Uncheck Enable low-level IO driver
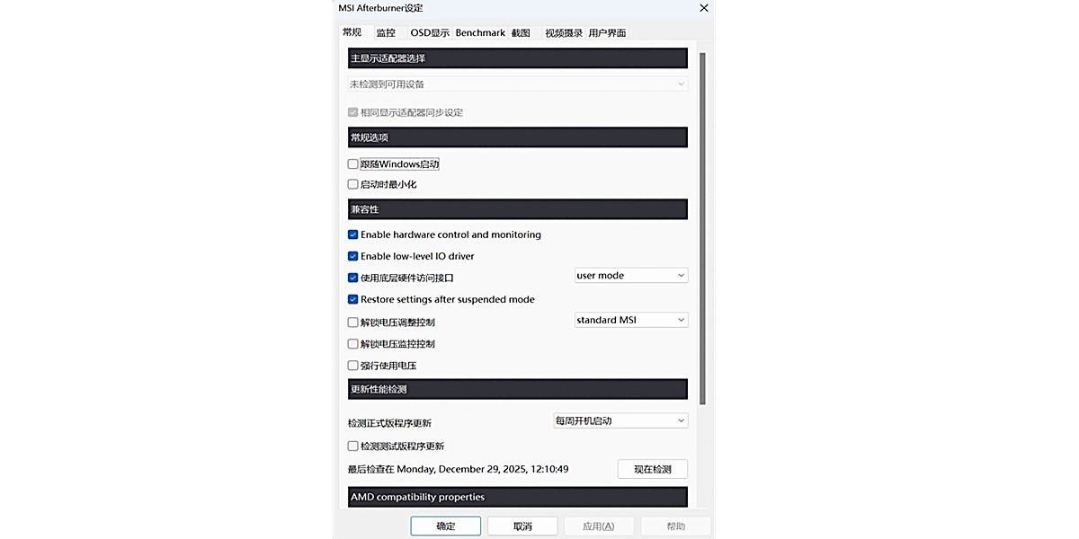 [353, 256]
